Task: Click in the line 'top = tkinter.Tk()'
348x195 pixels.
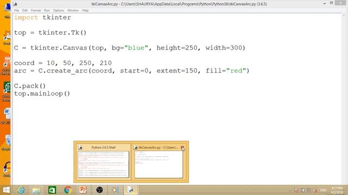Action: (x=50, y=32)
